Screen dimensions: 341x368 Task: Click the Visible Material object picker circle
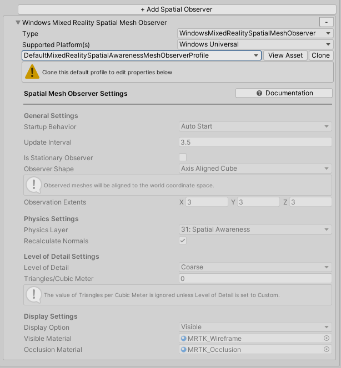pyautogui.click(x=327, y=339)
